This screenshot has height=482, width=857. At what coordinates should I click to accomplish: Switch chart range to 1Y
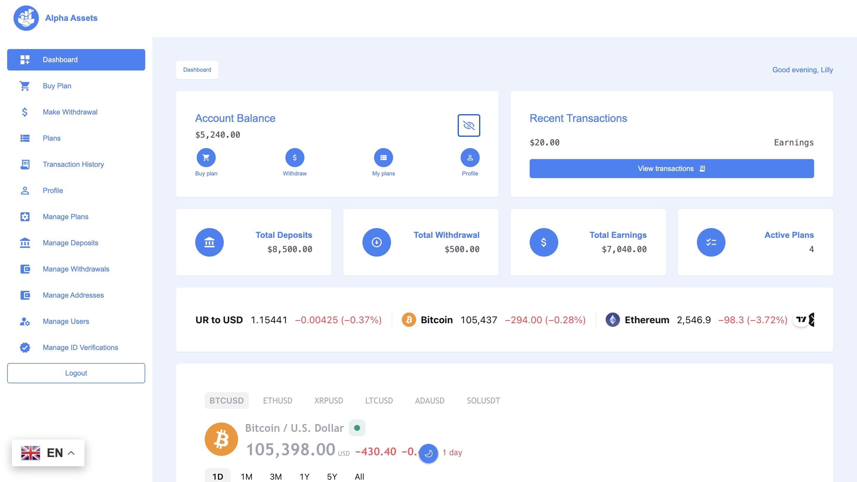pos(304,476)
